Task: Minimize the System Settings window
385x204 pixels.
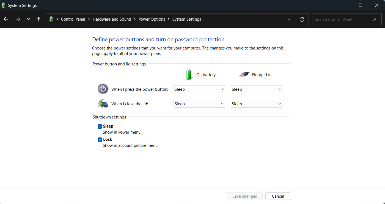Action: [x=345, y=5]
